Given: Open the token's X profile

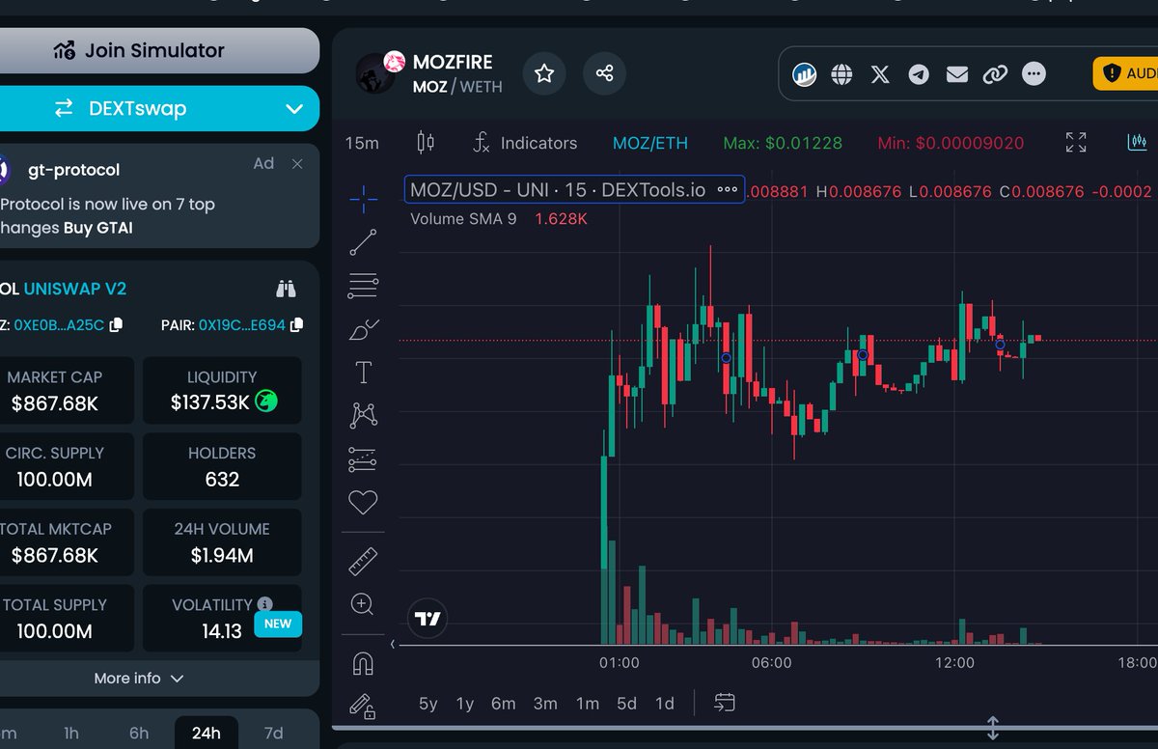Looking at the screenshot, I should (x=880, y=74).
